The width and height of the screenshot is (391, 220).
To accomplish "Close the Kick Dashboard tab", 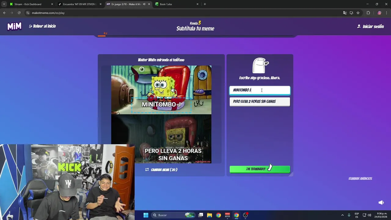I will pos(52,4).
